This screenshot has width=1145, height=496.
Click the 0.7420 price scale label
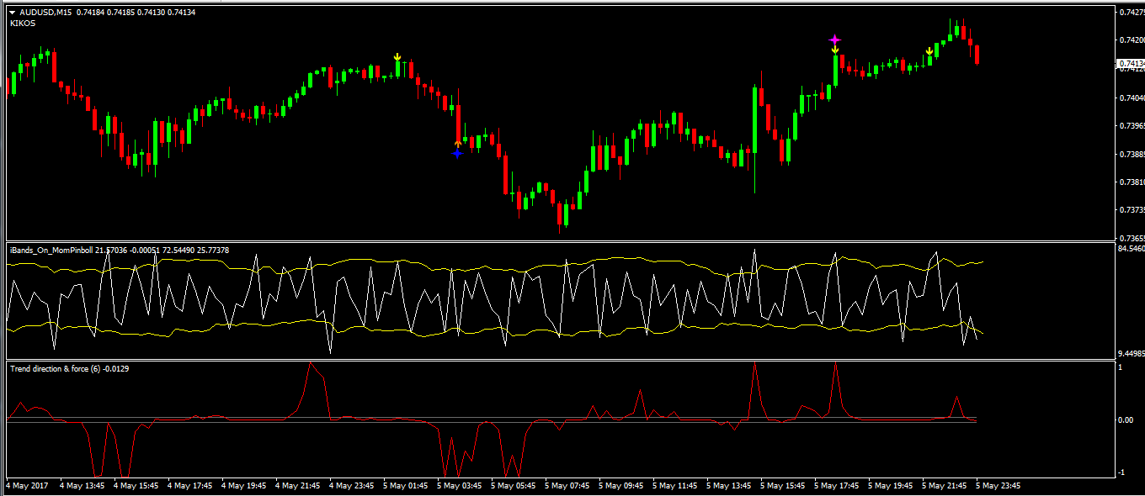point(1132,40)
